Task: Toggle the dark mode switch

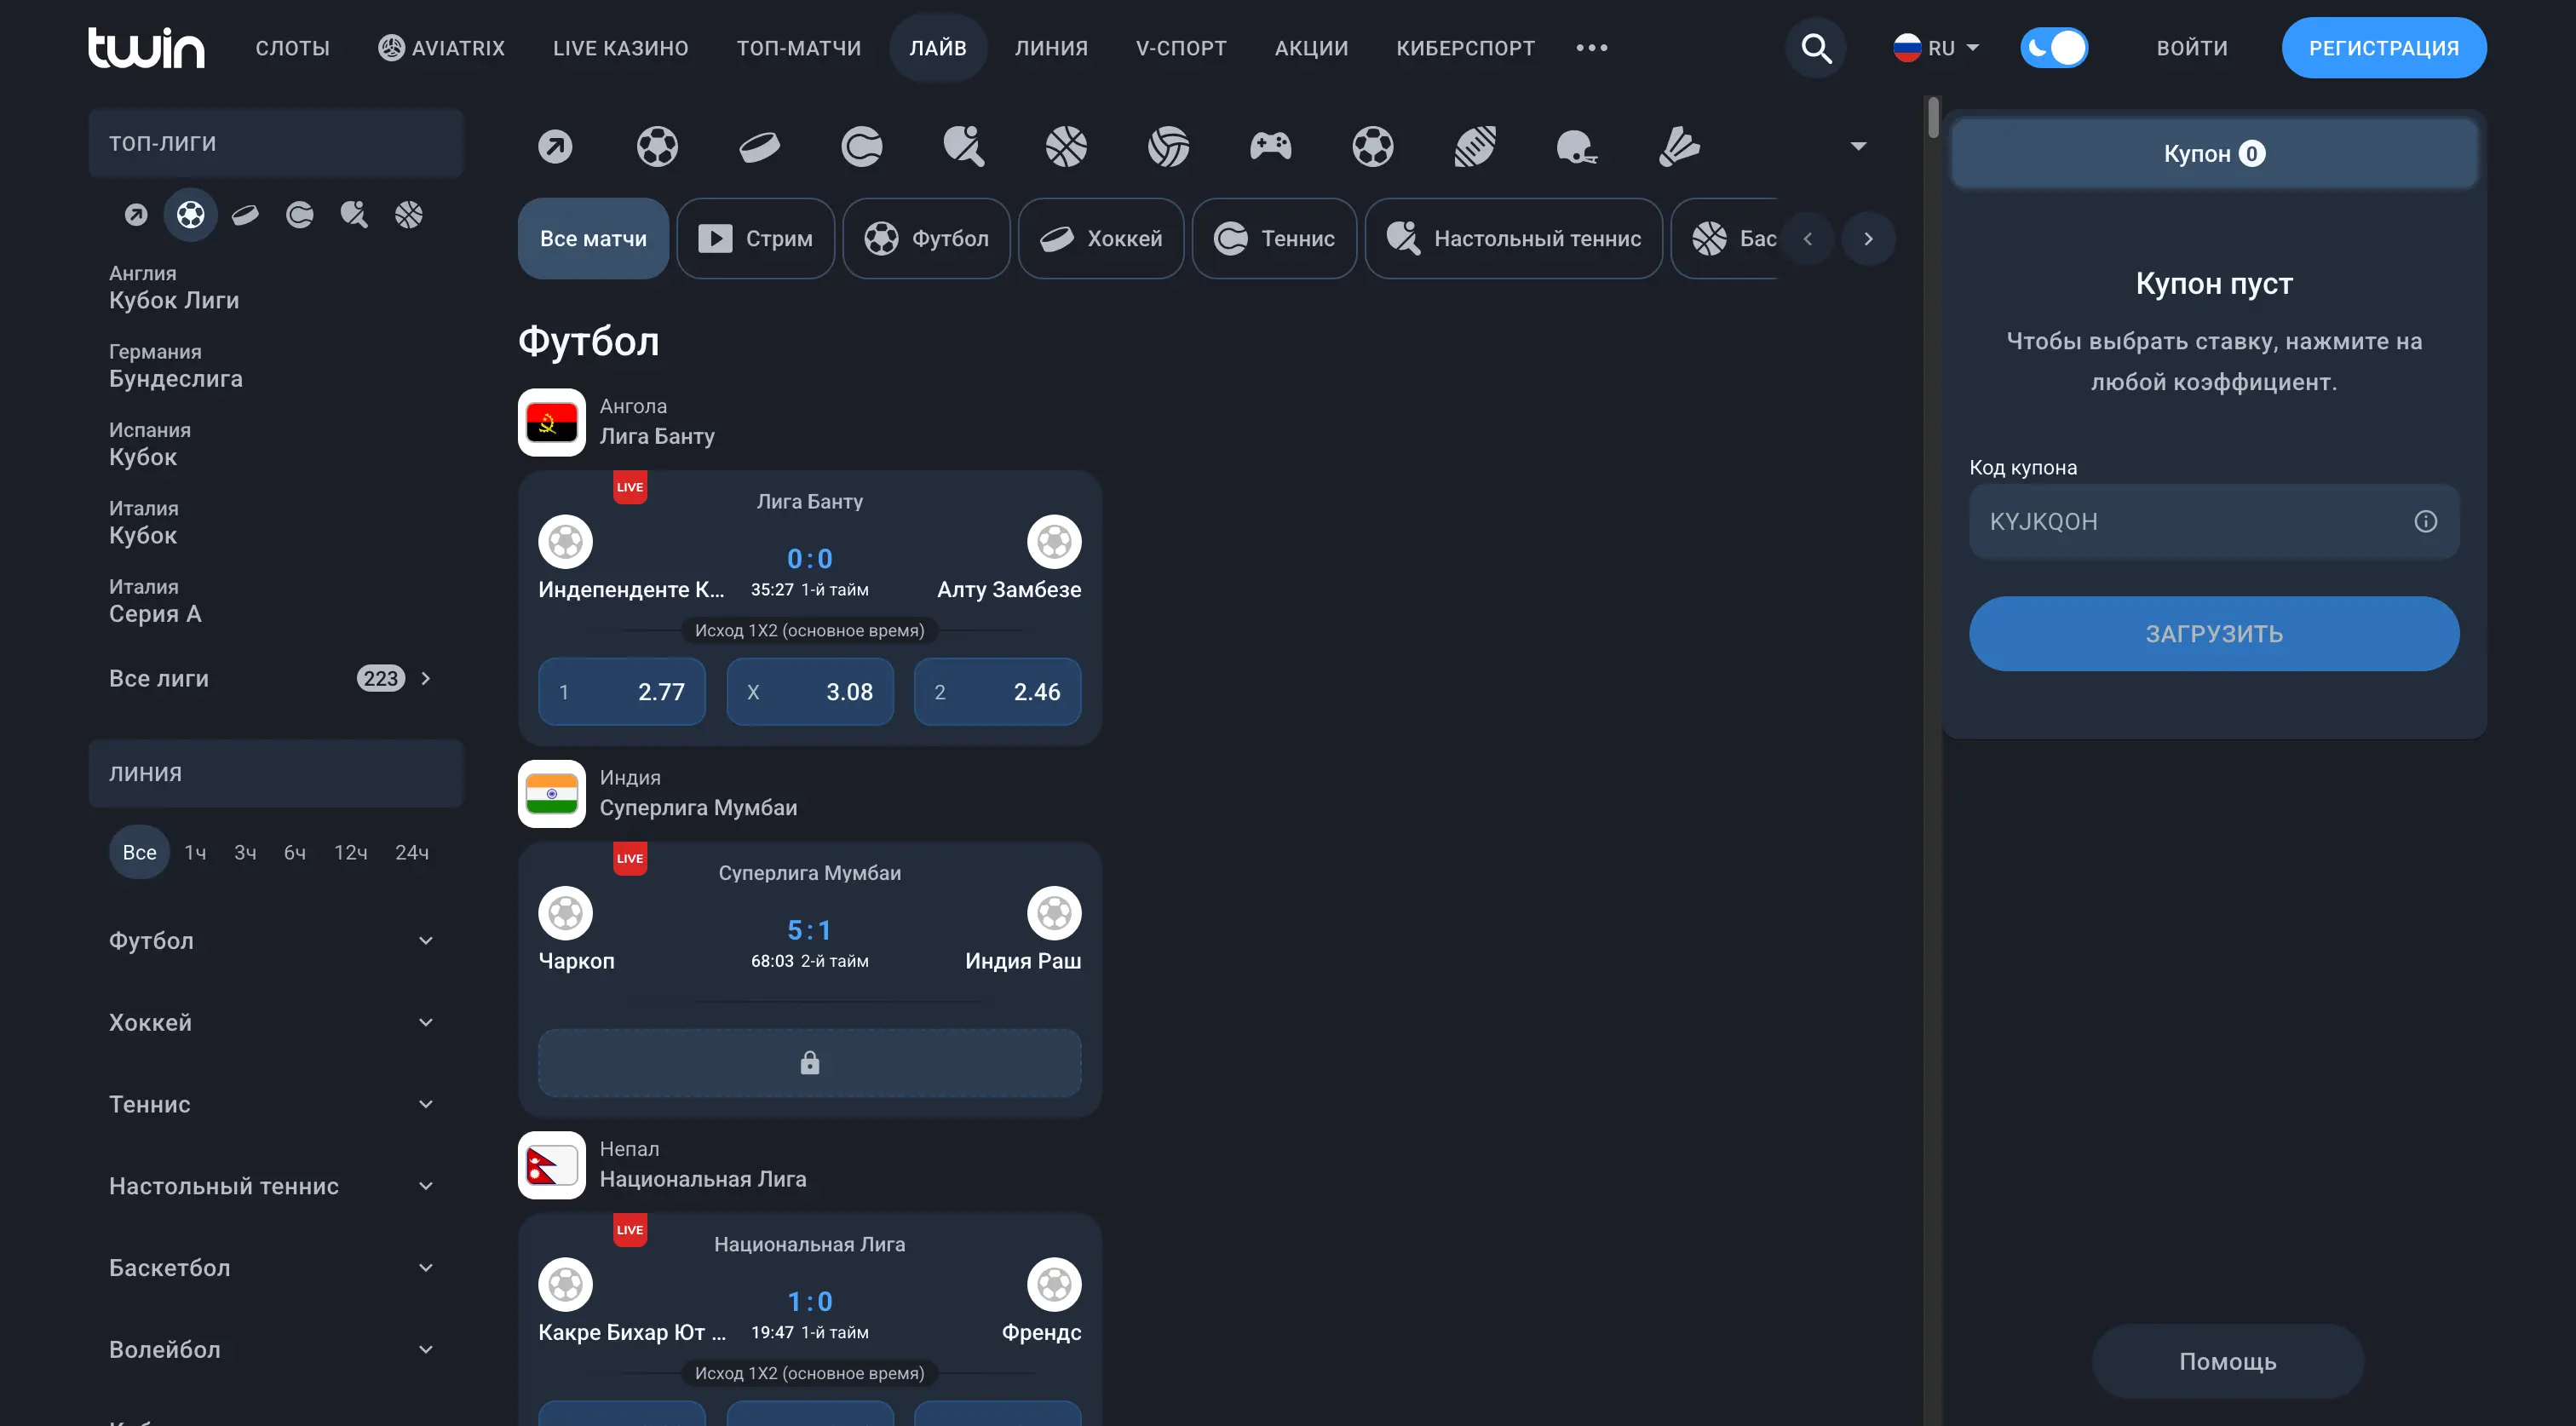Action: [2053, 48]
